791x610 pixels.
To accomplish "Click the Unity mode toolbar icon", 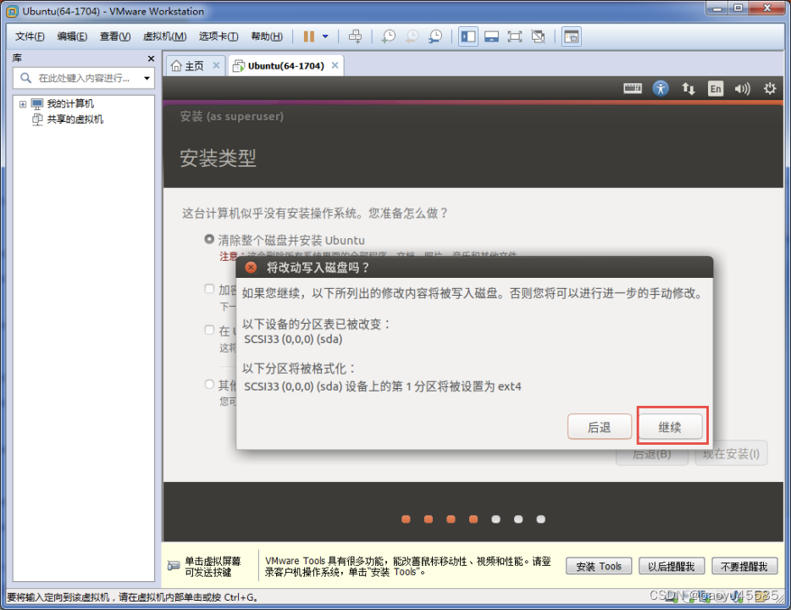I will coord(539,36).
